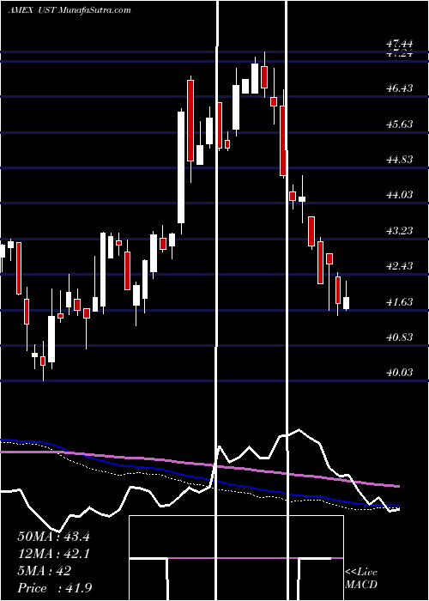429x601 pixels.
Task: Click the 40.03 price label
Action: point(400,373)
